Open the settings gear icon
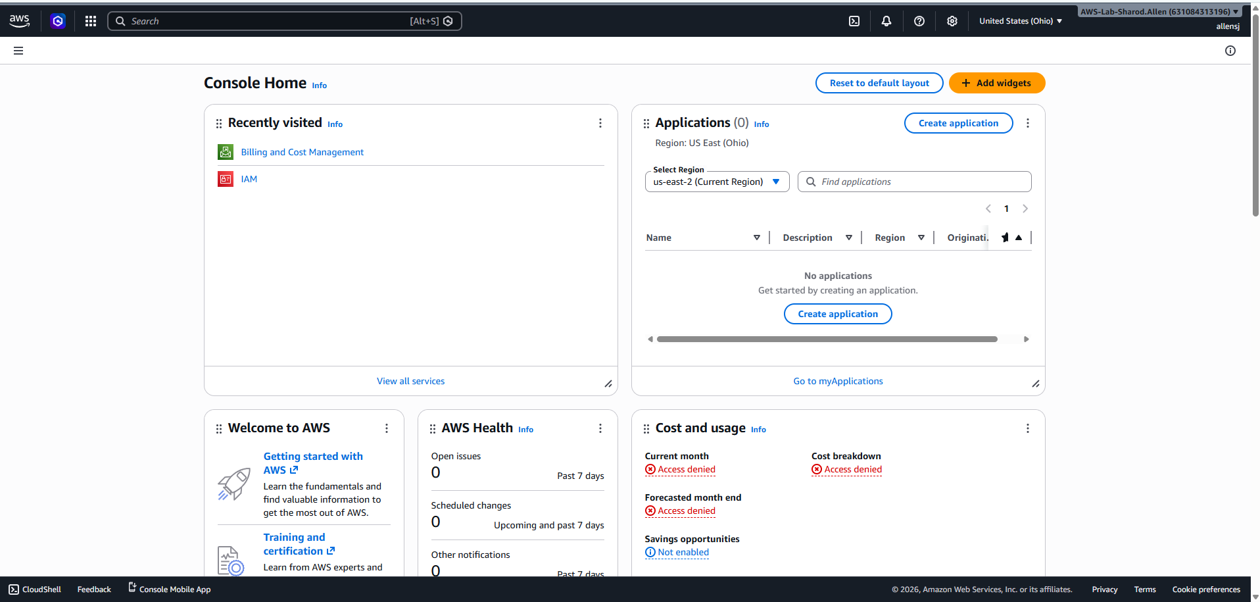This screenshot has width=1260, height=602. [x=952, y=21]
